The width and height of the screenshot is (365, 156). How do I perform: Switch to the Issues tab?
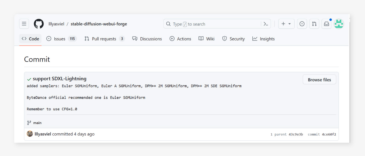click(62, 39)
